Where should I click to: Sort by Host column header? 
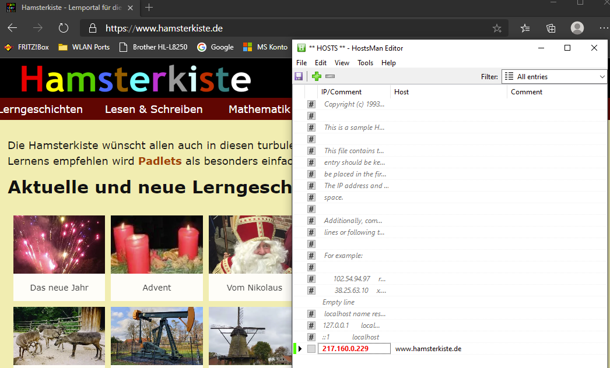pyautogui.click(x=401, y=92)
